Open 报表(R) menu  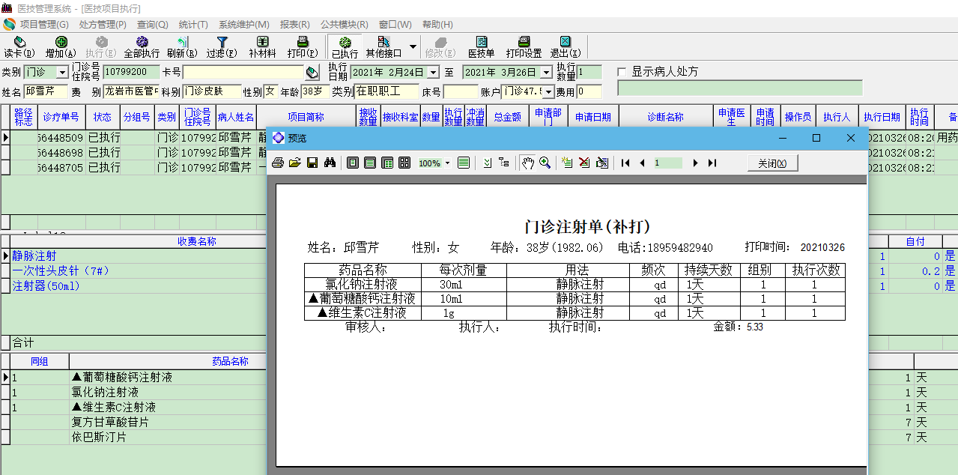295,24
